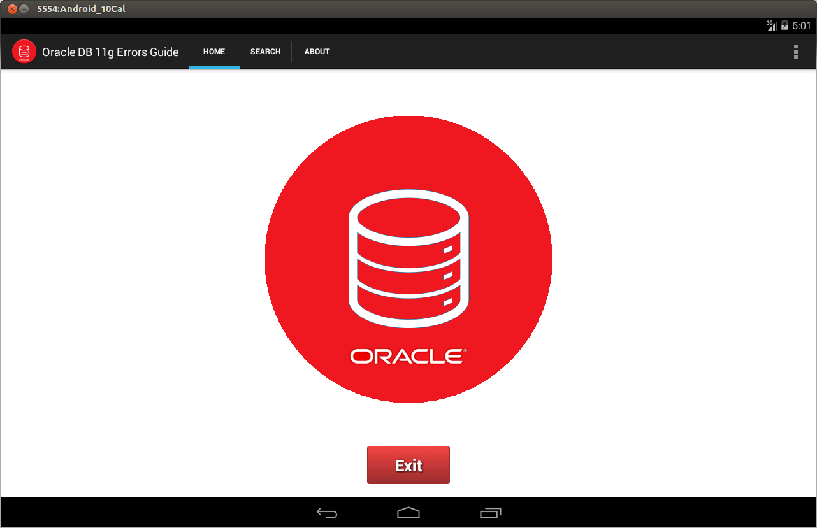Tap the Android recent apps button

[x=490, y=513]
